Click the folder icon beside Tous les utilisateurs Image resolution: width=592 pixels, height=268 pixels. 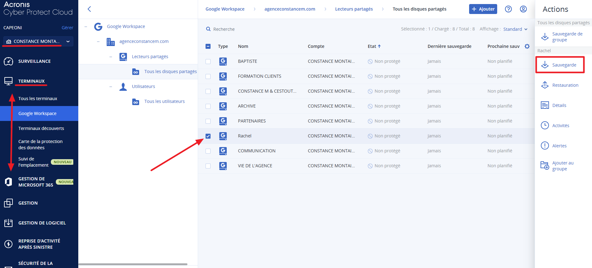(x=136, y=102)
